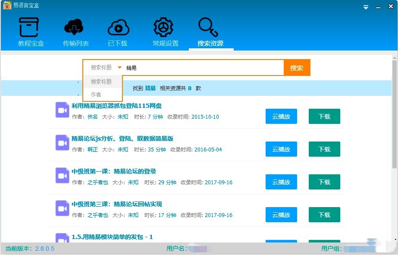This screenshot has width=398, height=255.
Task: Open the title bar dropdown menu arrow
Action: (x=366, y=7)
